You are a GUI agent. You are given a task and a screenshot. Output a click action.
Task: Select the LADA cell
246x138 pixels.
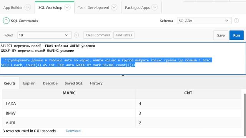tap(69, 103)
